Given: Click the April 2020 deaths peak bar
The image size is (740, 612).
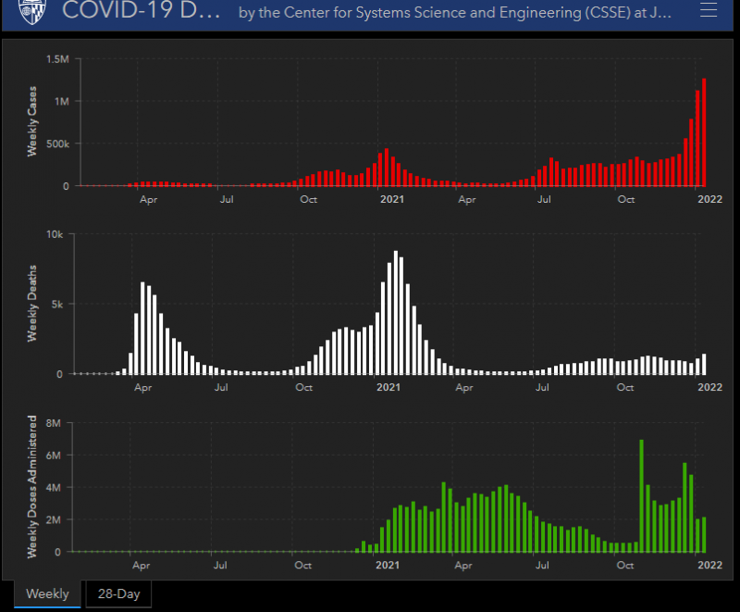Looking at the screenshot, I should coord(142,329).
